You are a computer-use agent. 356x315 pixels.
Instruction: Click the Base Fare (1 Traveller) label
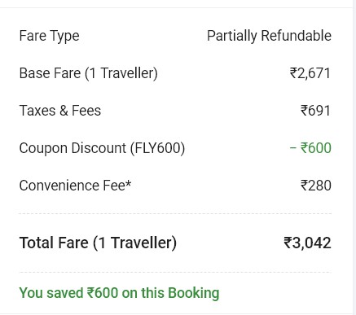click(x=88, y=73)
